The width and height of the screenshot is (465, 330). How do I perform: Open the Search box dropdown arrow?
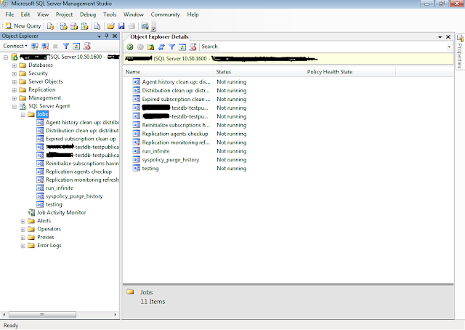pos(449,47)
